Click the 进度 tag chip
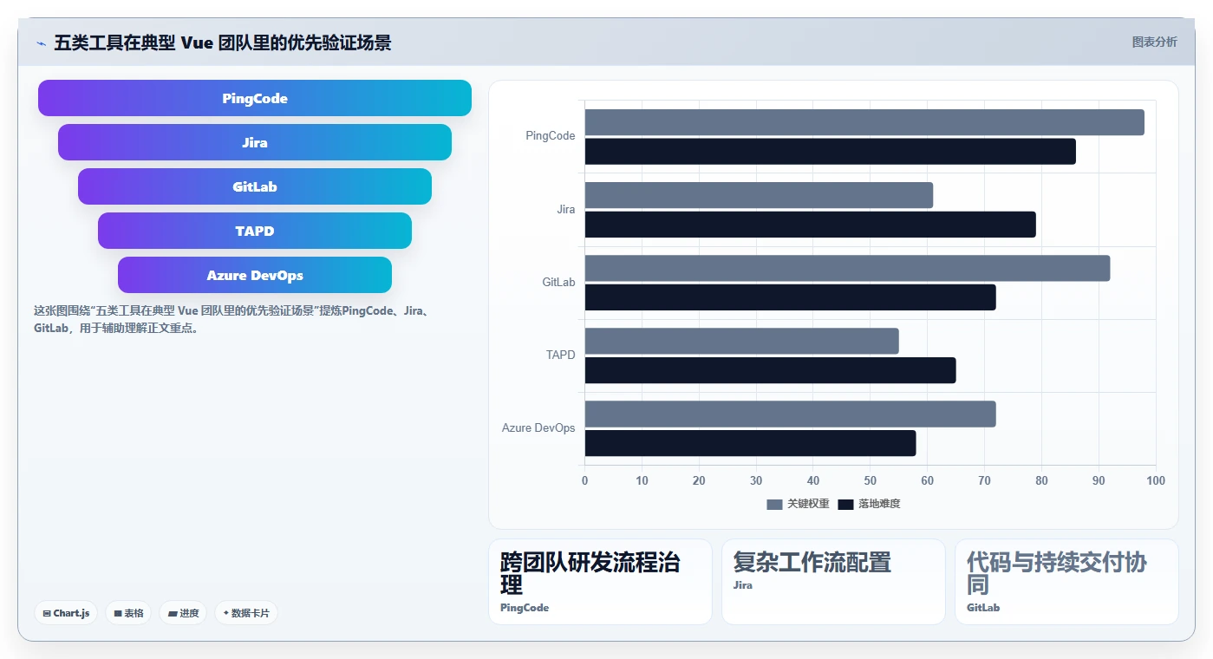The width and height of the screenshot is (1213, 659). pos(183,613)
